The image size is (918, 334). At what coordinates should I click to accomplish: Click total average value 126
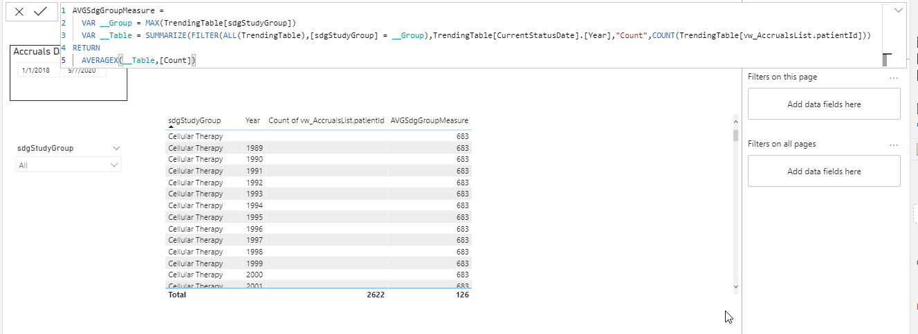[x=462, y=295]
